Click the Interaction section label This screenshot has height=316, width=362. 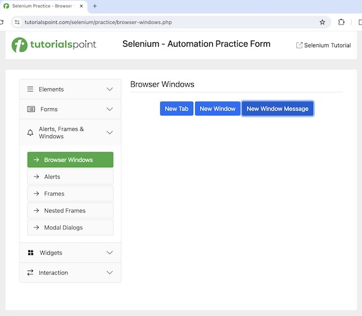click(53, 273)
